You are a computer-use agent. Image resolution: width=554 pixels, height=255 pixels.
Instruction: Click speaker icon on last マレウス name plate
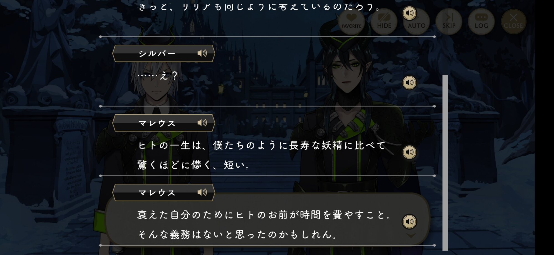[202, 192]
